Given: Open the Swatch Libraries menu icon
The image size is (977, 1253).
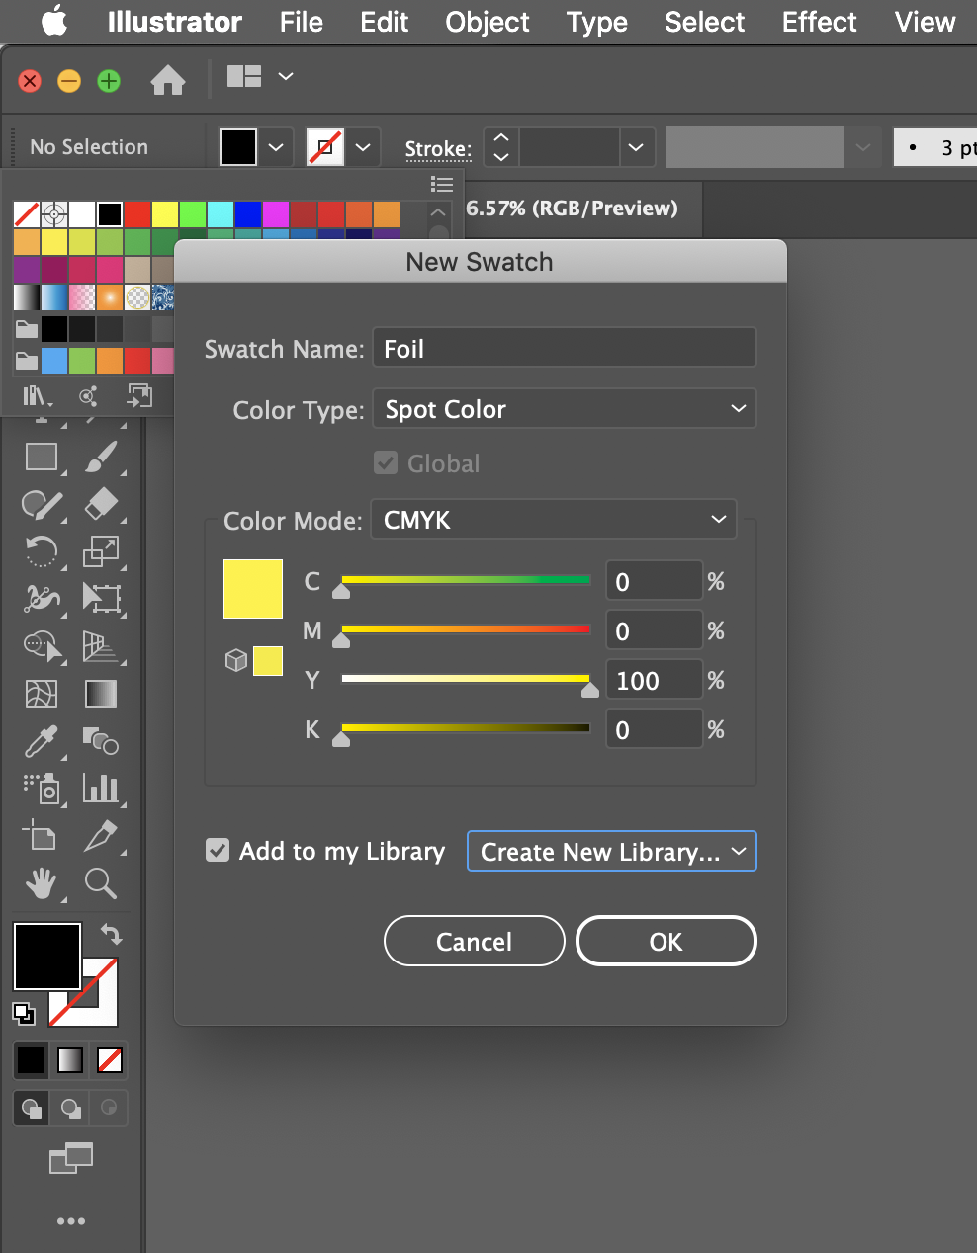Looking at the screenshot, I should pos(36,396).
